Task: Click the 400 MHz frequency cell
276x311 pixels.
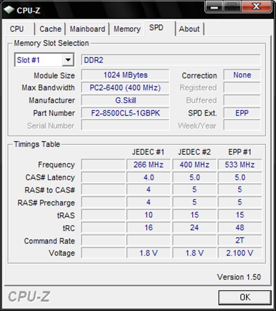Action: tap(194, 165)
